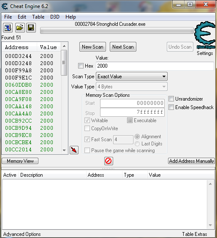
Task: Click the scan progress bar
Action: [117, 31]
